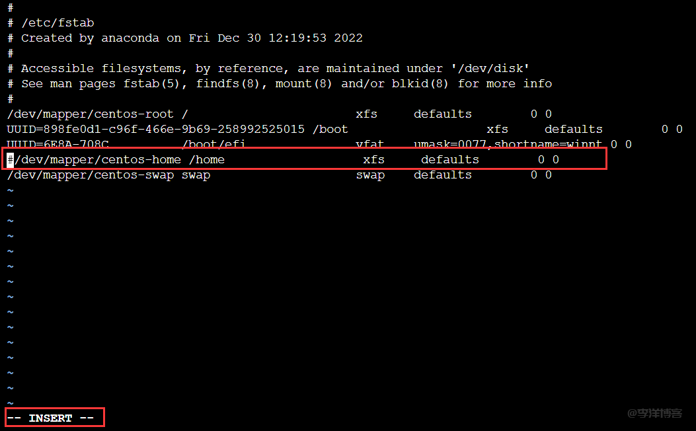Click /dev/mapper/centos-swap device text
The image size is (696, 431).
pyautogui.click(x=90, y=175)
